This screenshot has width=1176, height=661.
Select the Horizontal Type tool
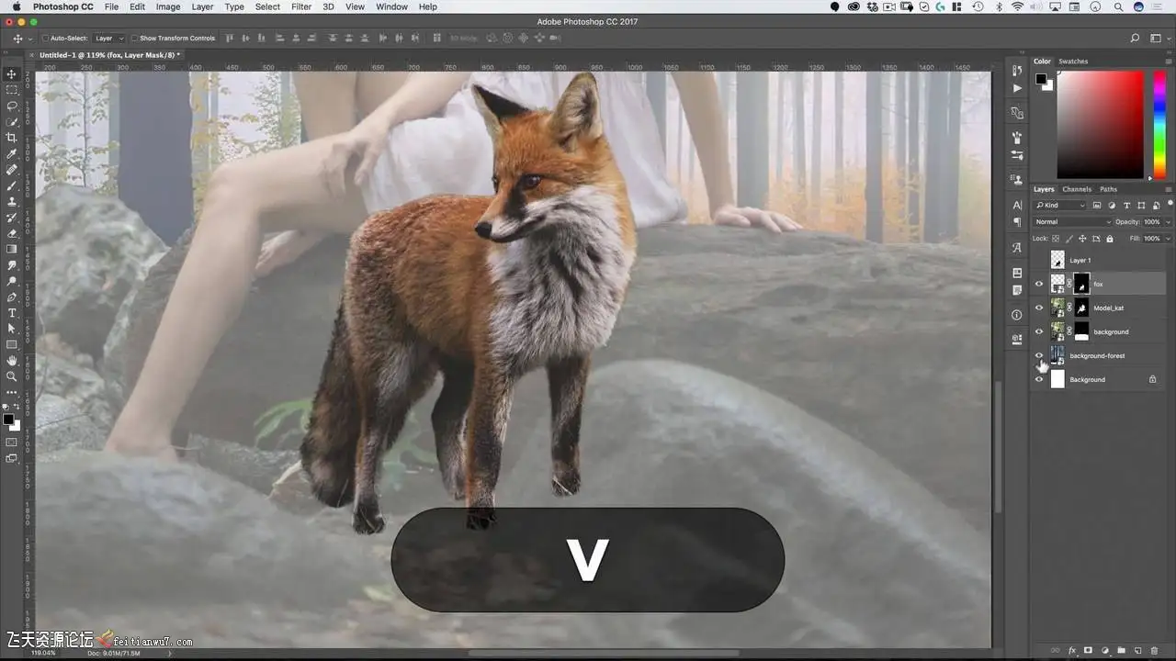click(12, 313)
